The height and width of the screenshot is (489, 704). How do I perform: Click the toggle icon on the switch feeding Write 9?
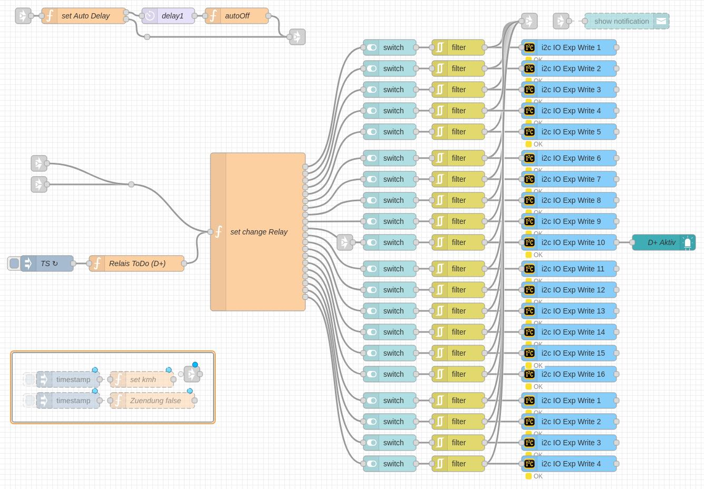tap(371, 221)
